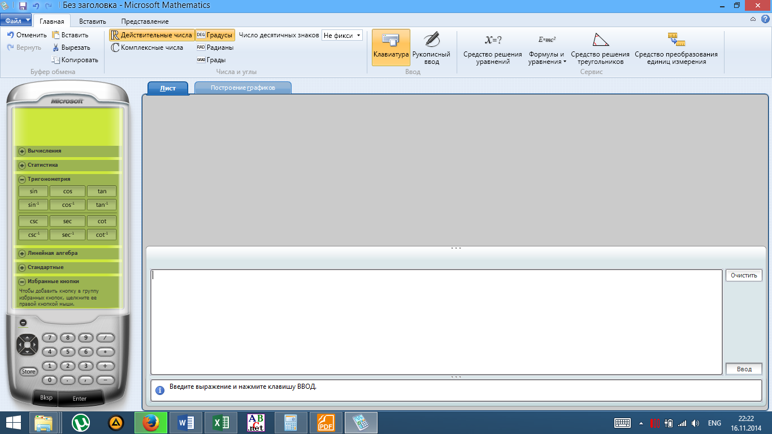Viewport: 772px width, 434px height.
Task: Click the inverse sine sin⁻¹ button
Action: point(34,205)
